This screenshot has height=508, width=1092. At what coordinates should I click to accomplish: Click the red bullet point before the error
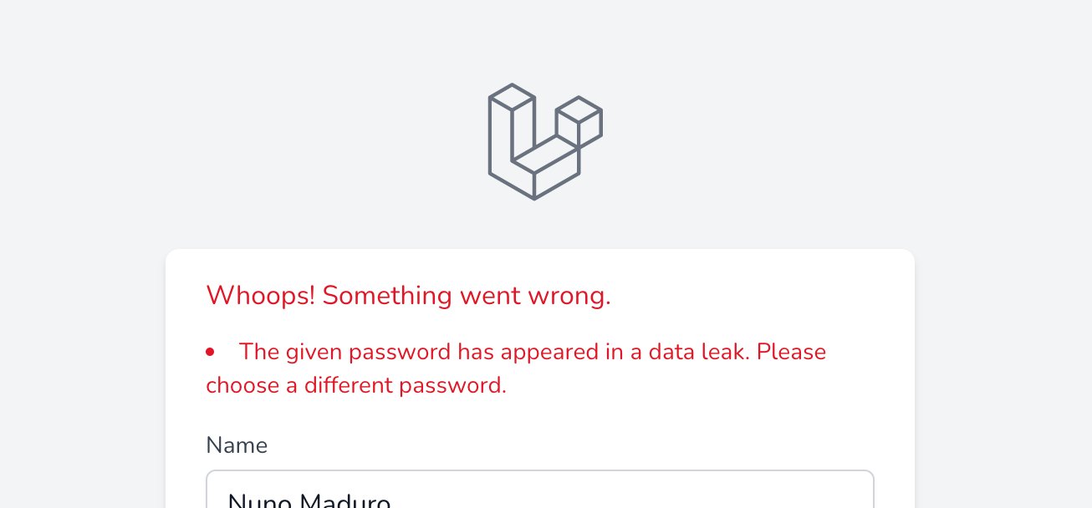point(211,353)
